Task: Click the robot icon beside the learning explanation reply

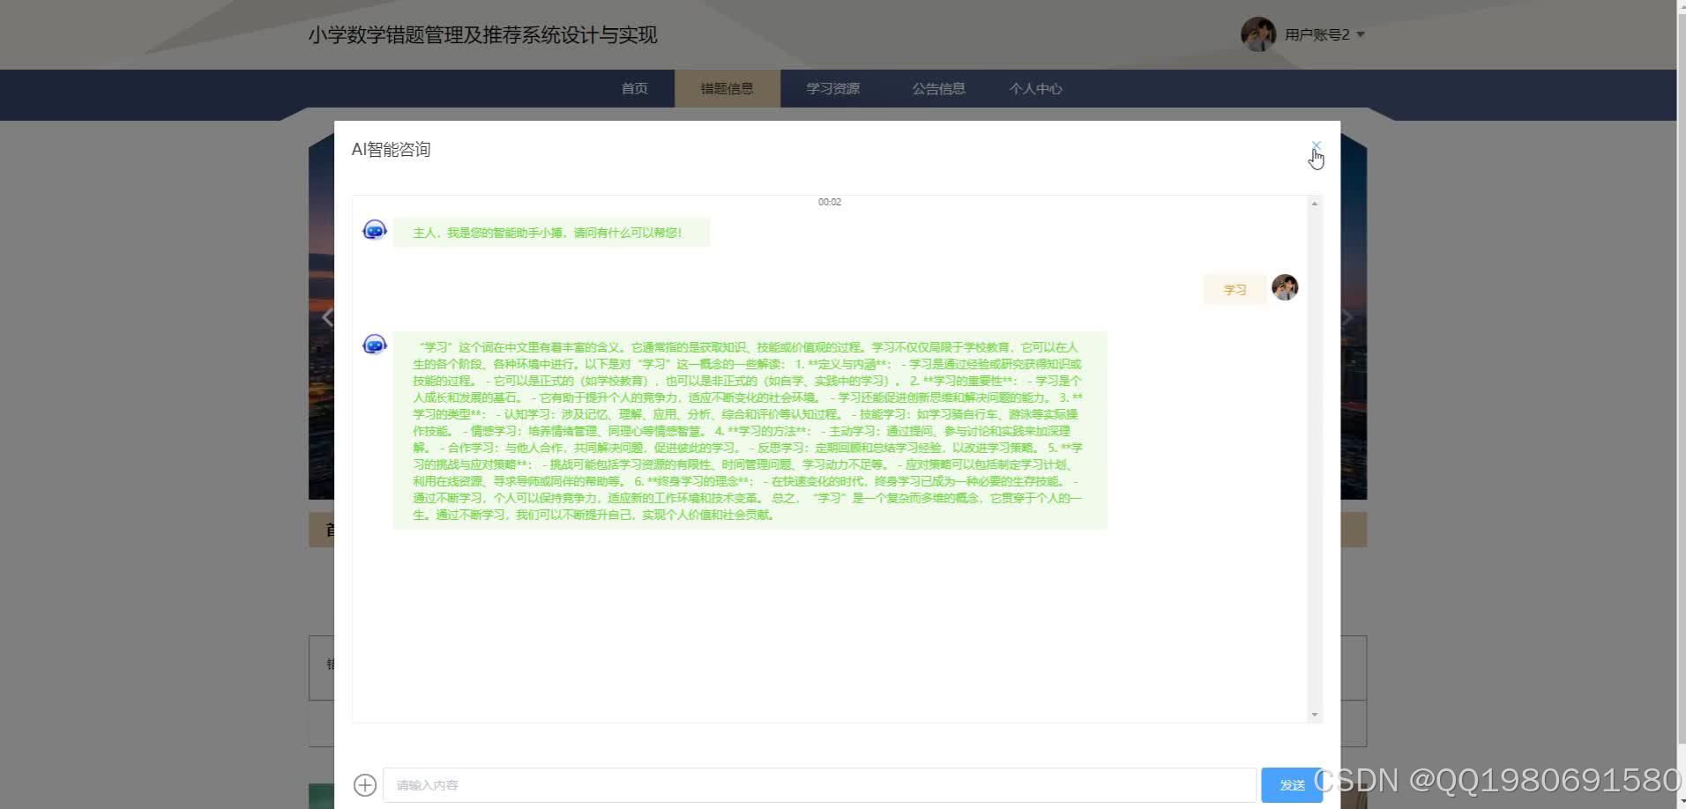Action: 374,344
